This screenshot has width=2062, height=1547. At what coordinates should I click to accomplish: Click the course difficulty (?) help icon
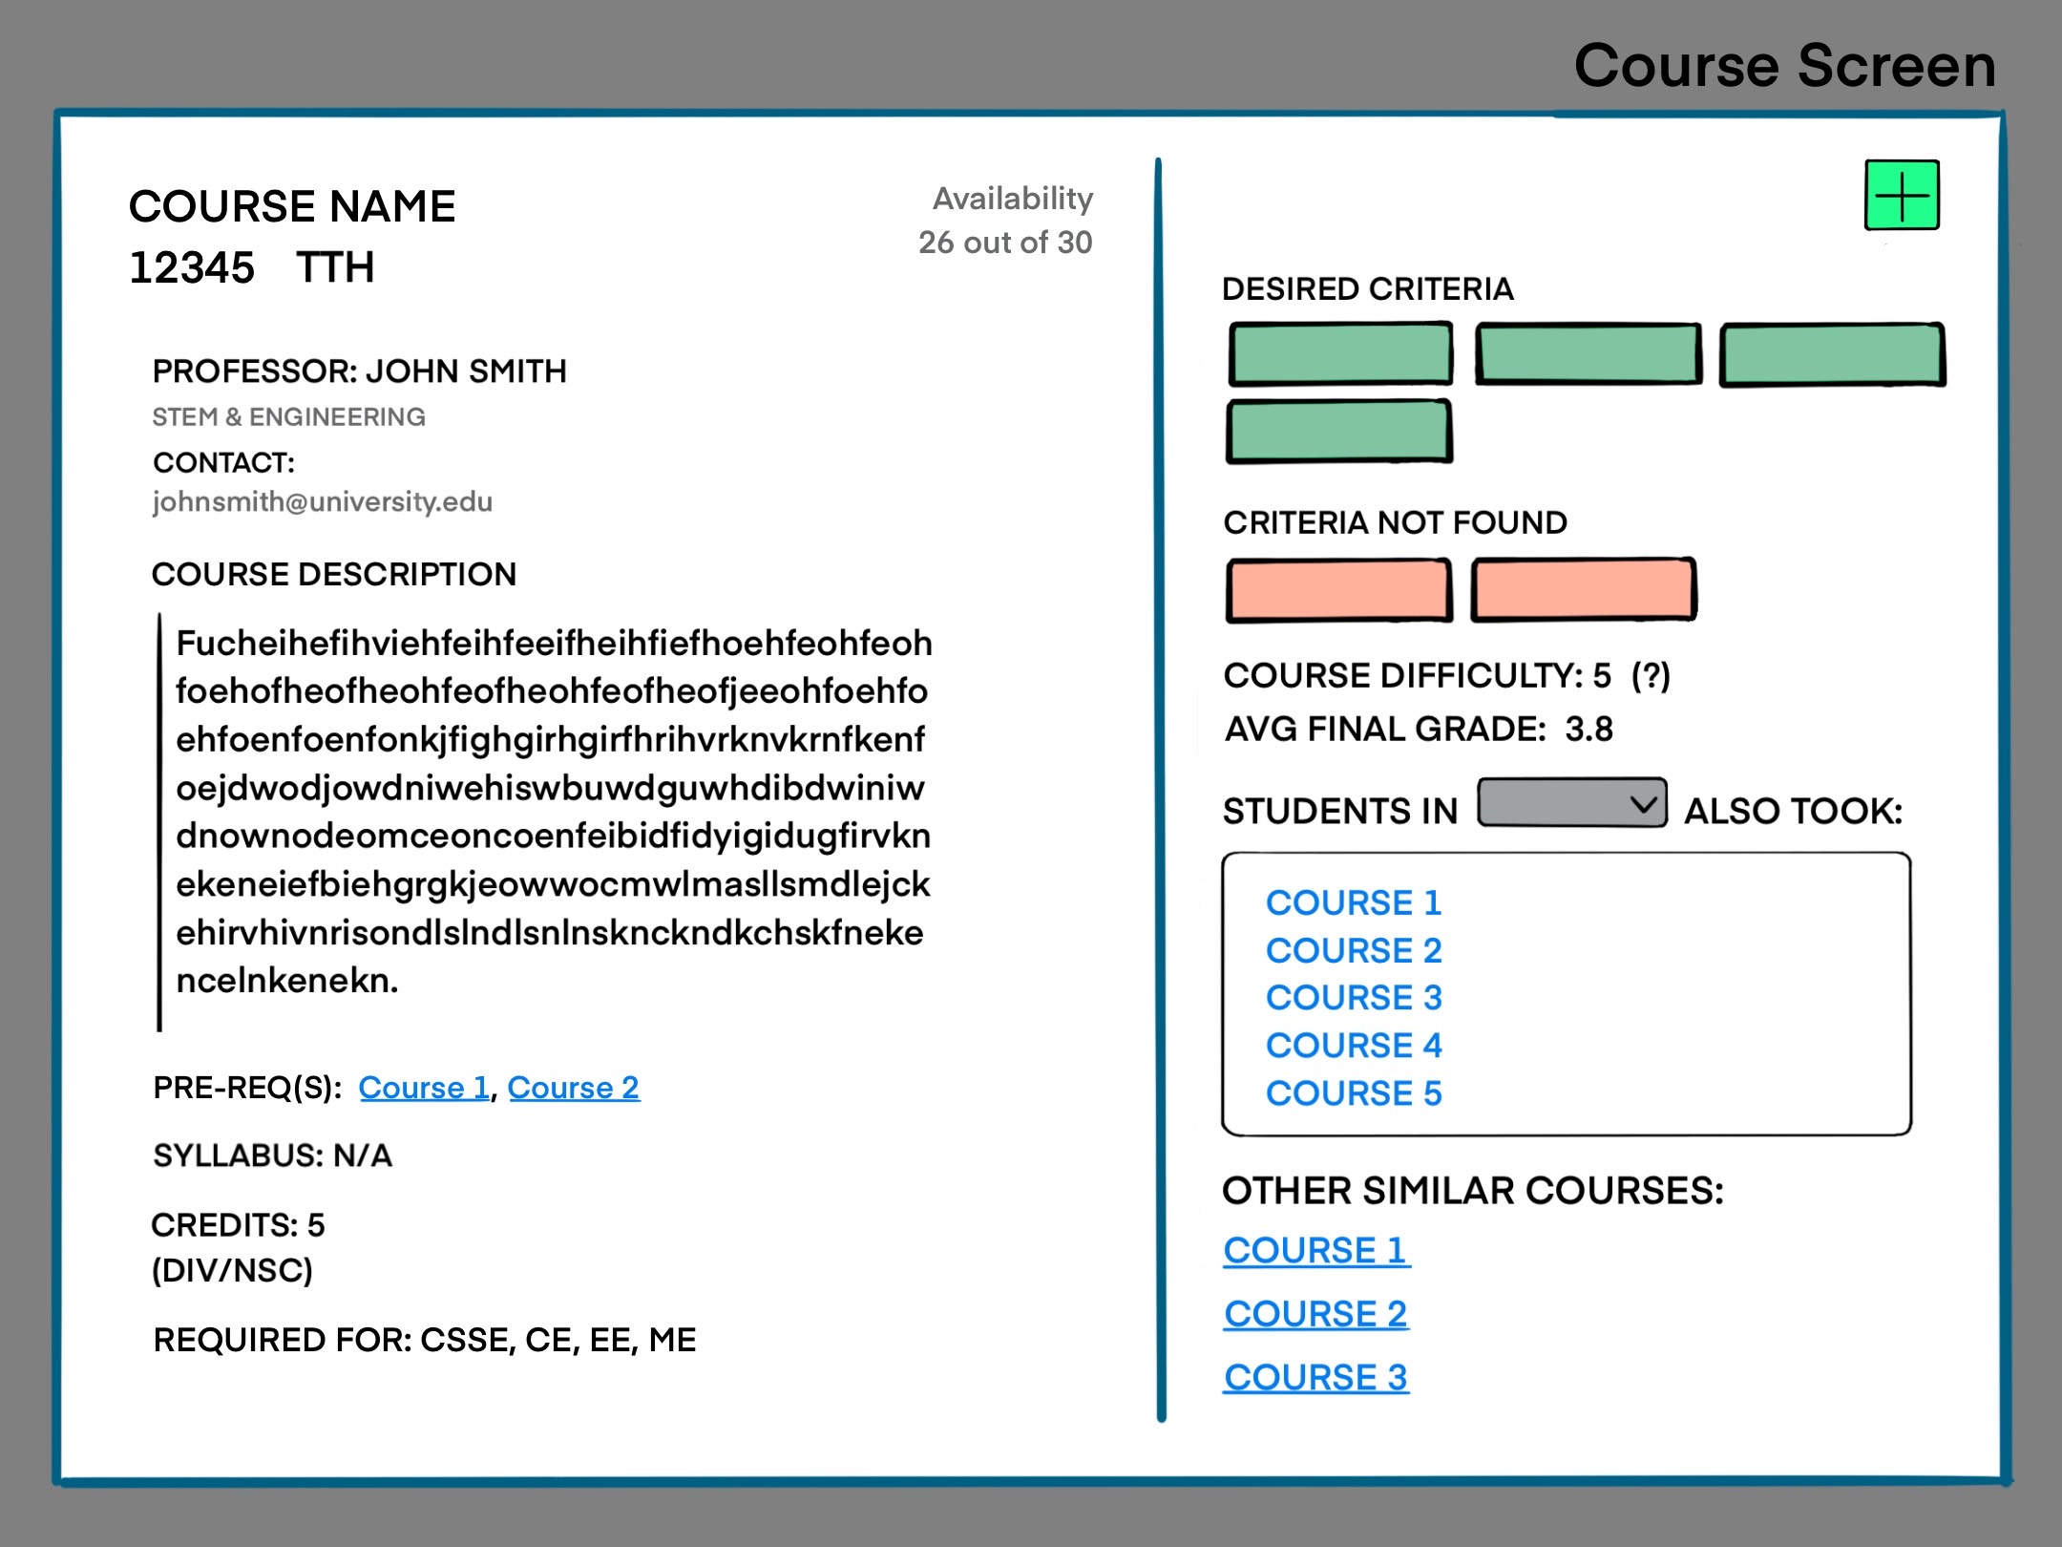point(1651,676)
